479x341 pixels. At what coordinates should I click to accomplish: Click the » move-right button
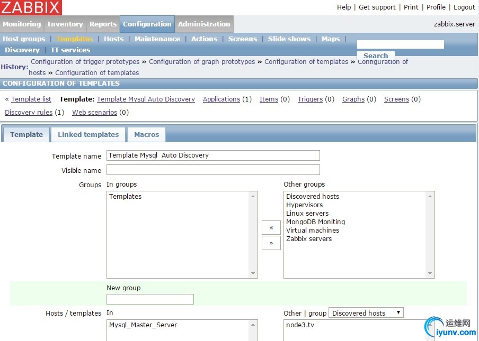(271, 243)
